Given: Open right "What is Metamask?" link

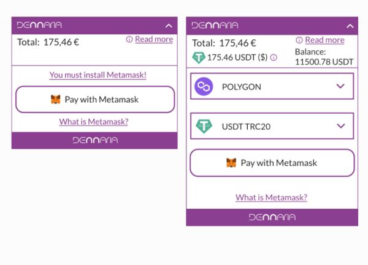Looking at the screenshot, I should (x=271, y=198).
